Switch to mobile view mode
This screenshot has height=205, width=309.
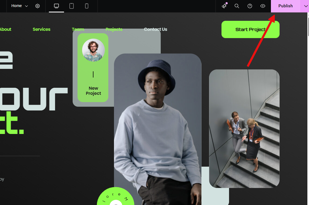tap(86, 6)
